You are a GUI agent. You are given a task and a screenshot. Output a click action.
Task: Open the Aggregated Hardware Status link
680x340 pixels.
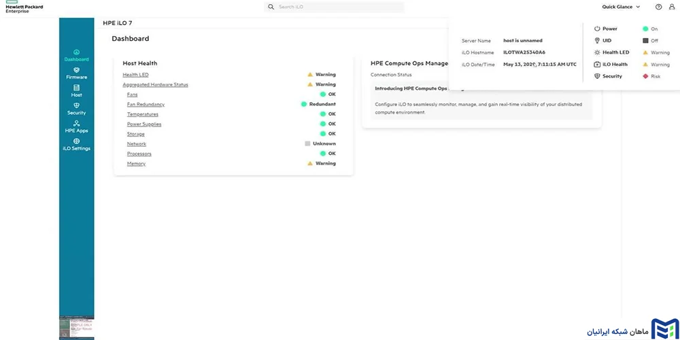[155, 84]
